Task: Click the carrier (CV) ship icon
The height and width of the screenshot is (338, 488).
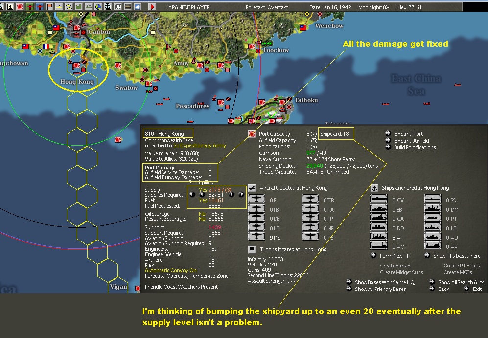Action: click(379, 199)
